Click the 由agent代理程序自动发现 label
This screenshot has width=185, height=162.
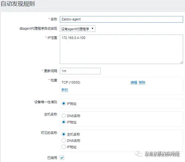click(x=38, y=28)
